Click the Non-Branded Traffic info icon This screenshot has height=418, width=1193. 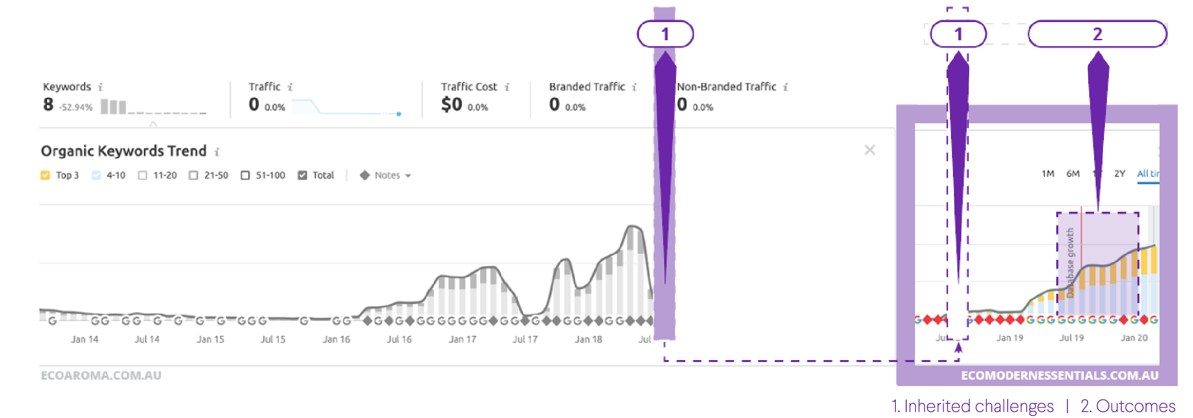[786, 87]
